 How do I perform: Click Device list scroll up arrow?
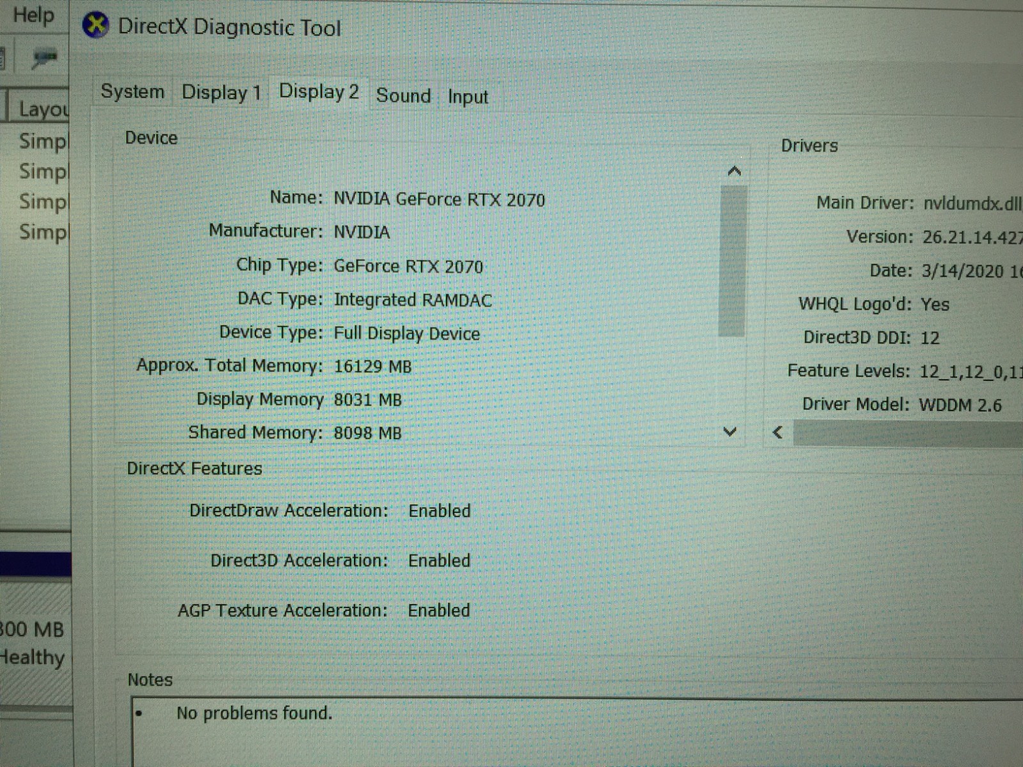pos(734,171)
